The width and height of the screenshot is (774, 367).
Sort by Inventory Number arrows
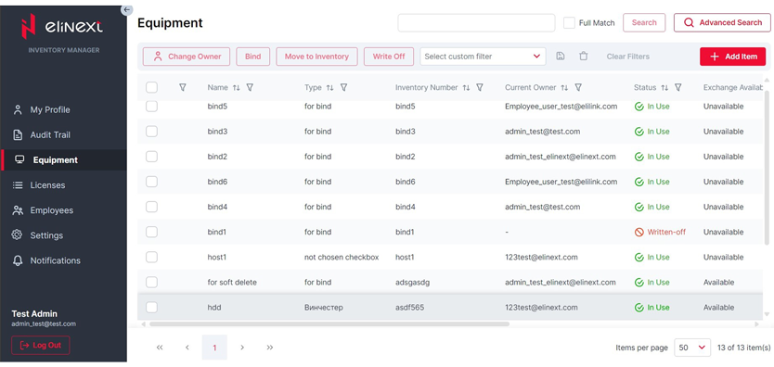point(466,88)
